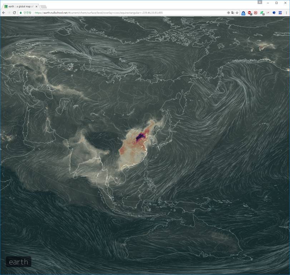
Task: Close the earth global map tab
Action: click(36, 6)
